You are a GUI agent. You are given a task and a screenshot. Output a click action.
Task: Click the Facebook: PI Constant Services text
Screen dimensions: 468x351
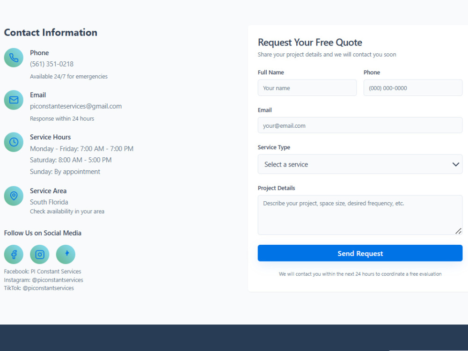(x=43, y=271)
